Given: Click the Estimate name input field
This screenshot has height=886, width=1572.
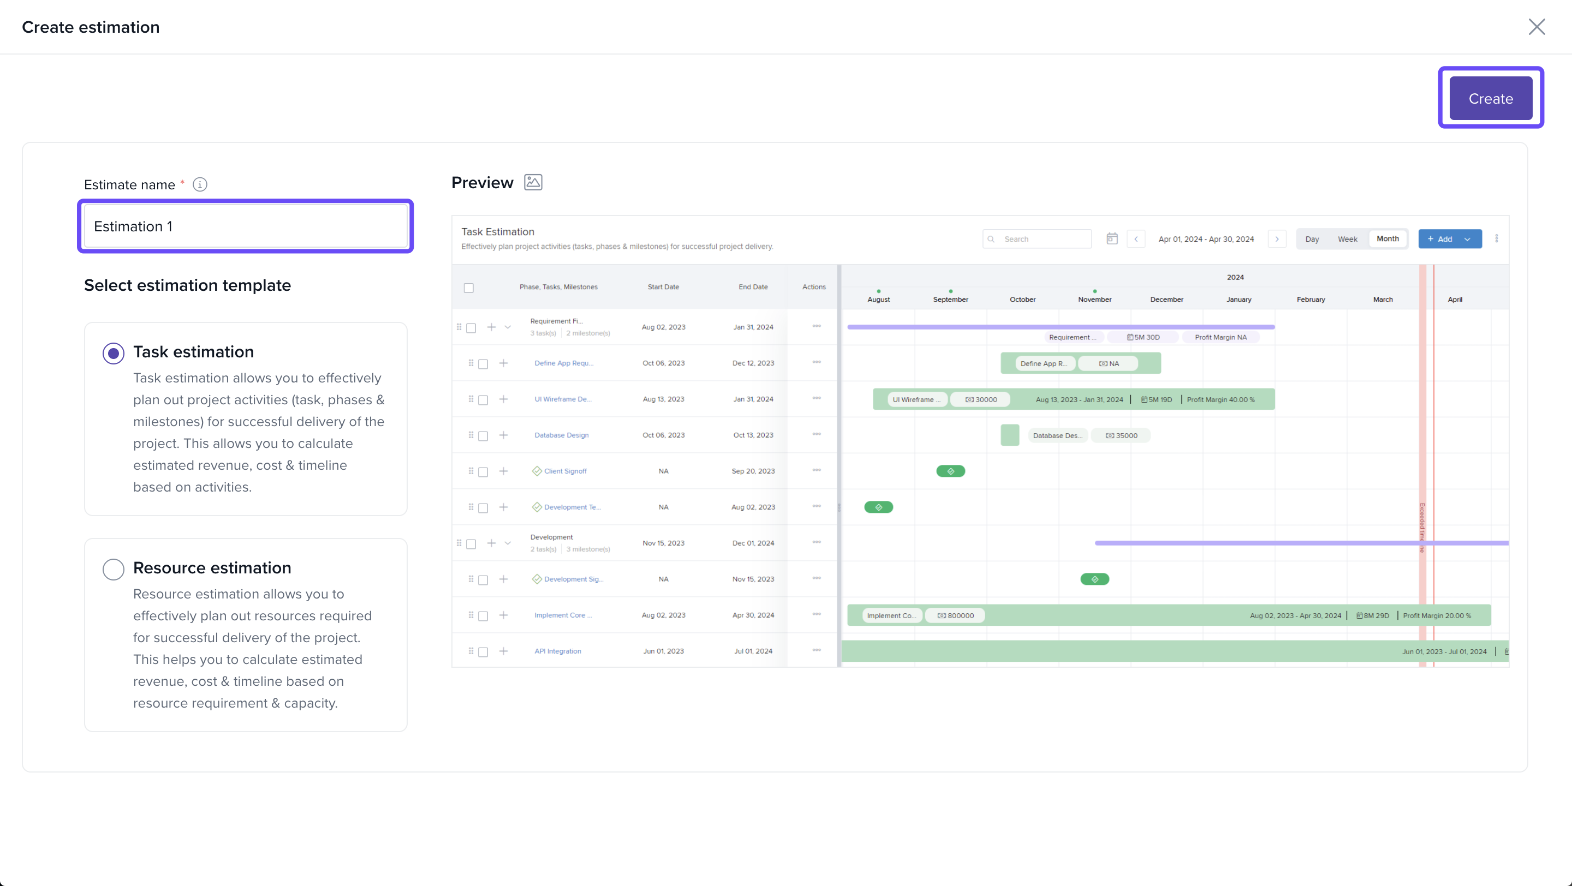Looking at the screenshot, I should [x=245, y=226].
